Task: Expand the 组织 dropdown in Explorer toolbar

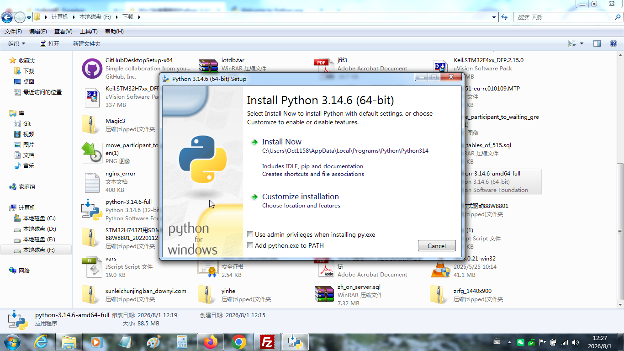Action: click(17, 43)
